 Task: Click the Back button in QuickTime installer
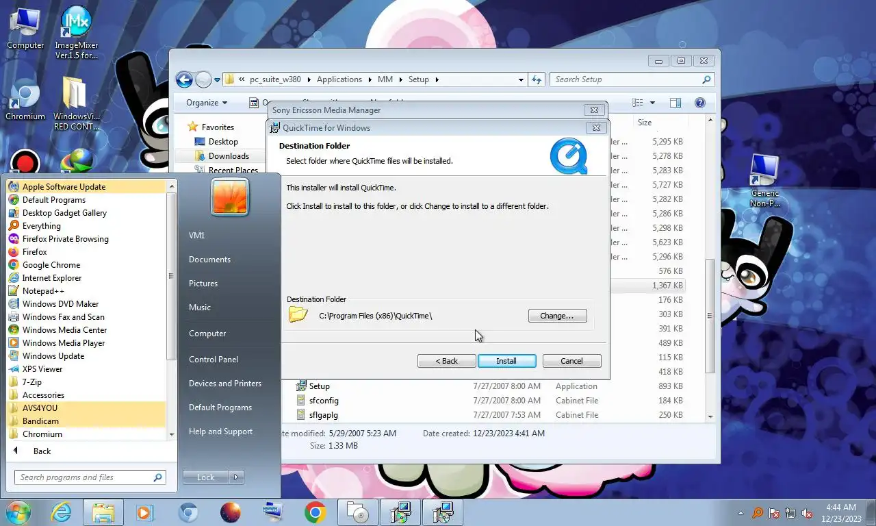pyautogui.click(x=446, y=361)
